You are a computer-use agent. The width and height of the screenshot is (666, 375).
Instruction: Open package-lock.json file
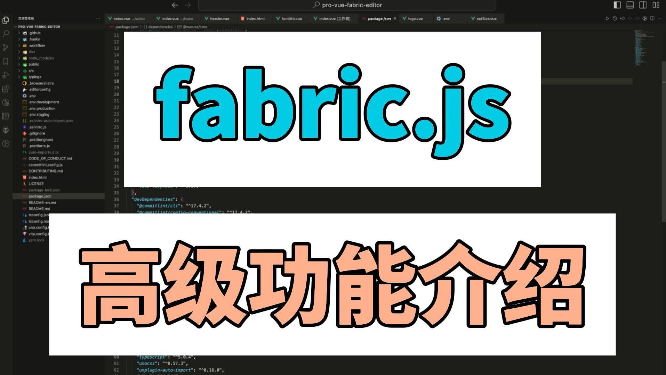[x=44, y=190]
